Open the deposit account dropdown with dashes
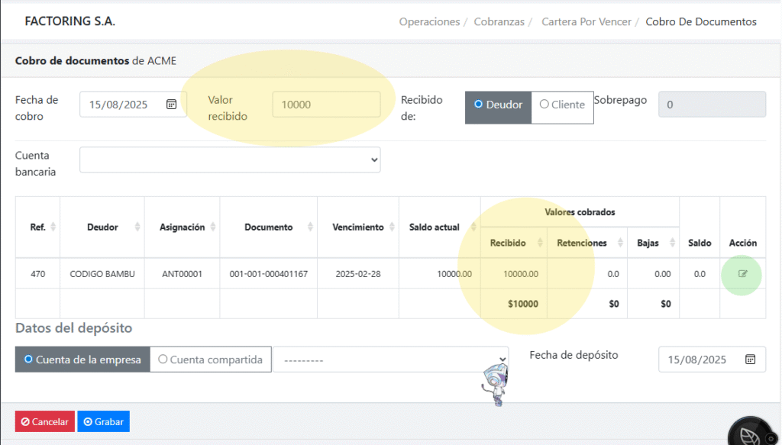Image resolution: width=782 pixels, height=445 pixels. (x=391, y=360)
